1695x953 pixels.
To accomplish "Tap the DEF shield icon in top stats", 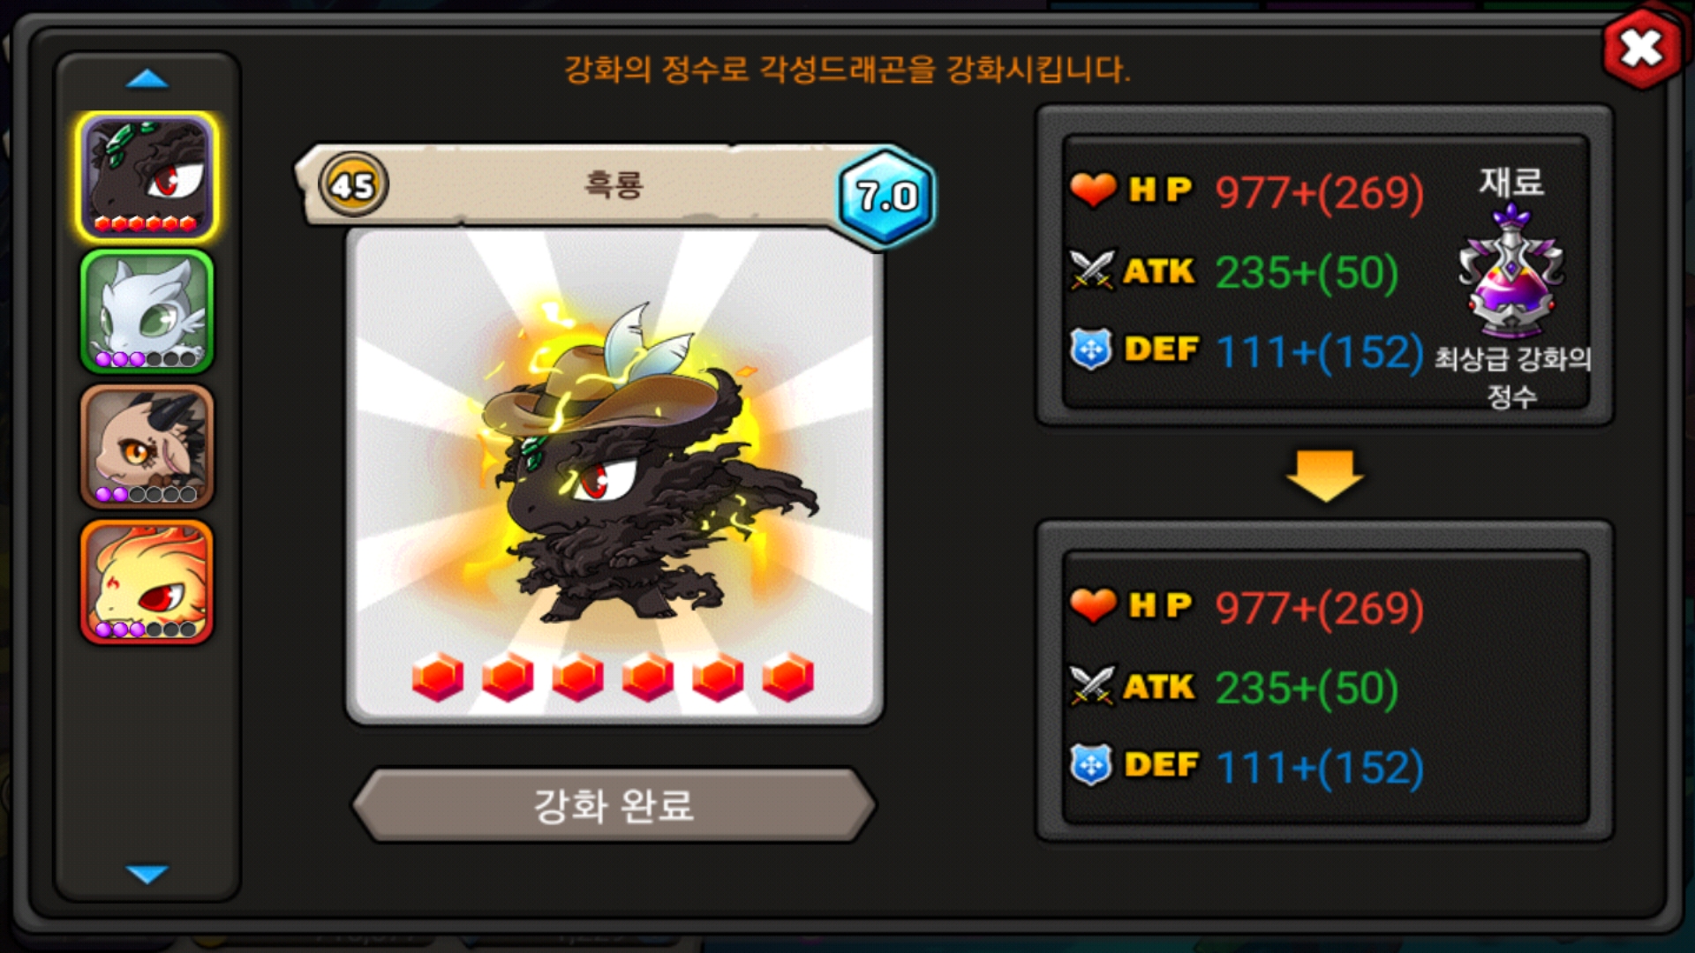I will click(1091, 349).
